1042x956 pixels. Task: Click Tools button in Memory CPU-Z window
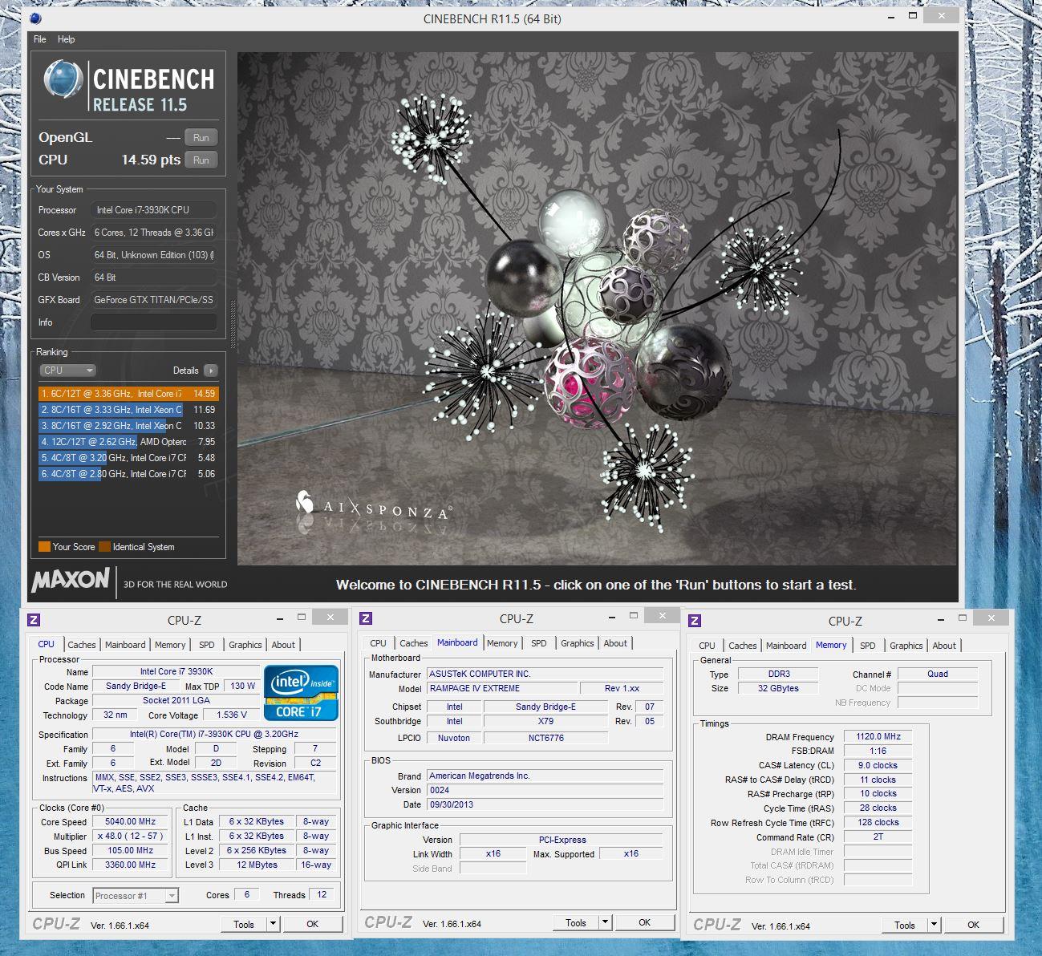pos(905,925)
